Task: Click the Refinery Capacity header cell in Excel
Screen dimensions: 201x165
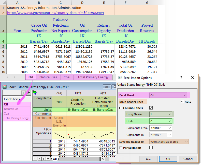Action: [104, 24]
